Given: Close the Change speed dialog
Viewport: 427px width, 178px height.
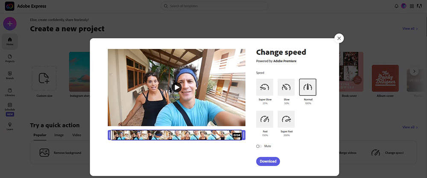Looking at the screenshot, I should point(339,38).
